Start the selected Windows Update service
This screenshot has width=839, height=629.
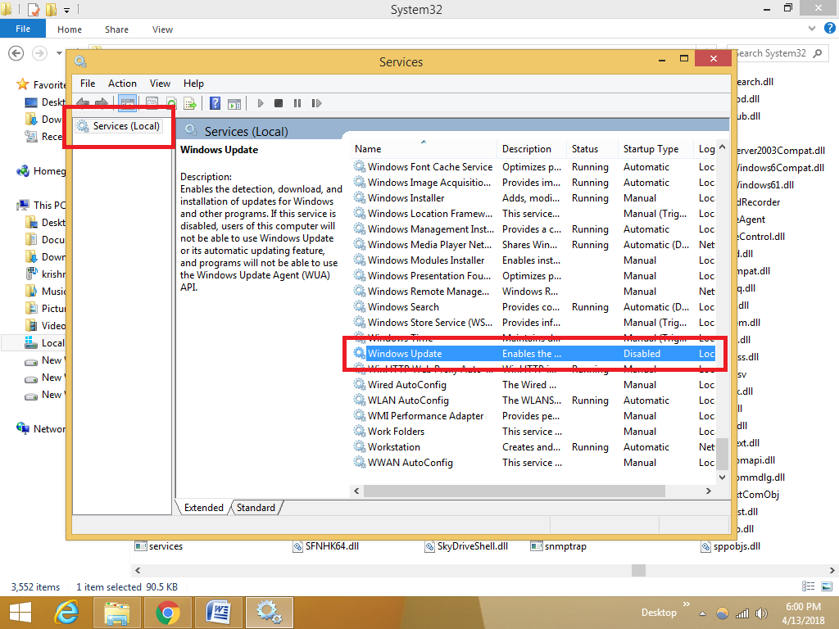click(260, 102)
